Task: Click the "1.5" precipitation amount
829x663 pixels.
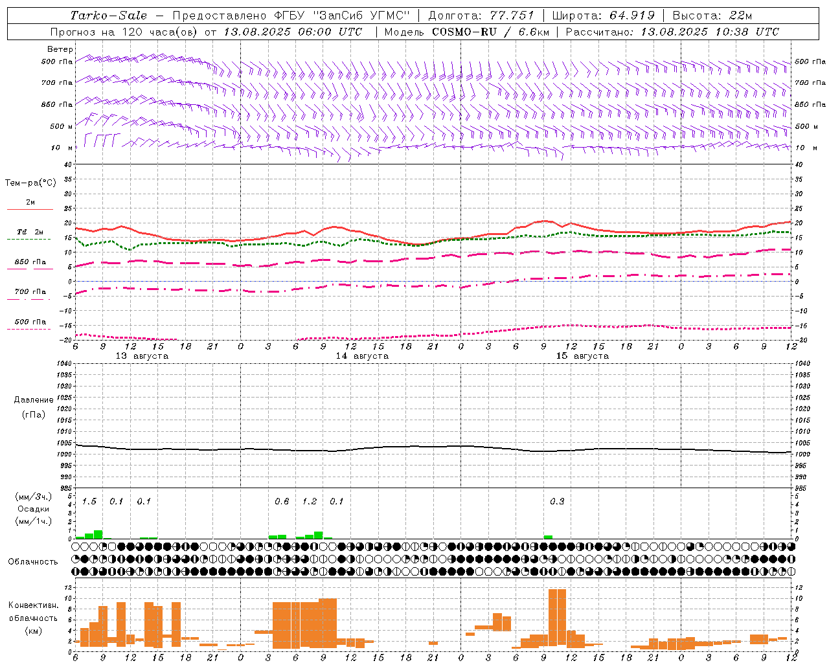Action: pyautogui.click(x=89, y=502)
